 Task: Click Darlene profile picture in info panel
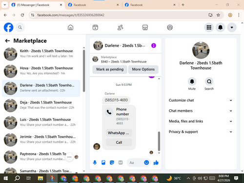201,50
